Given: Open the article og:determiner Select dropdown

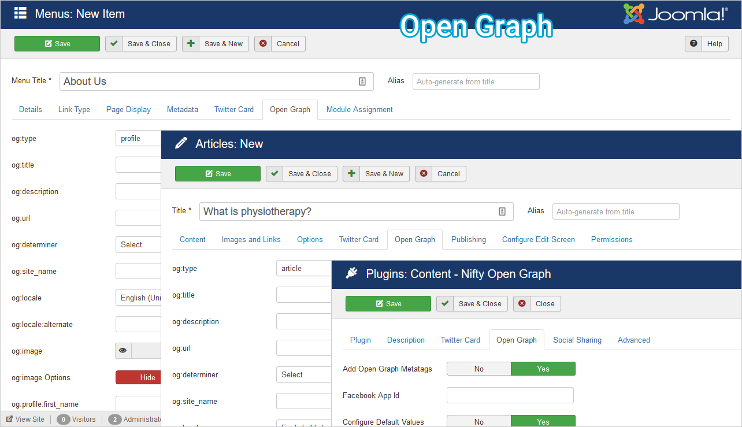Looking at the screenshot, I should click(304, 374).
